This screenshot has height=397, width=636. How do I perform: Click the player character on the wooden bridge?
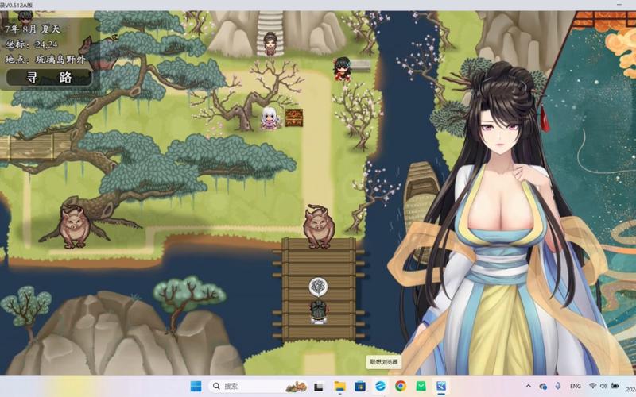pyautogui.click(x=319, y=312)
